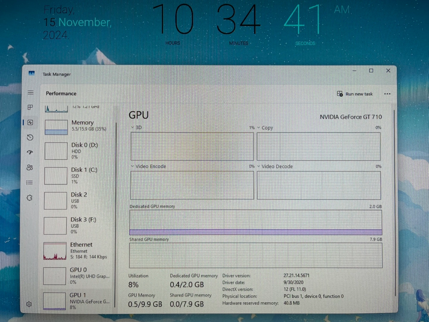Click the 0.5/9.9 GB GPU Memory value
Screen dimensions: 429x322
click(145, 304)
